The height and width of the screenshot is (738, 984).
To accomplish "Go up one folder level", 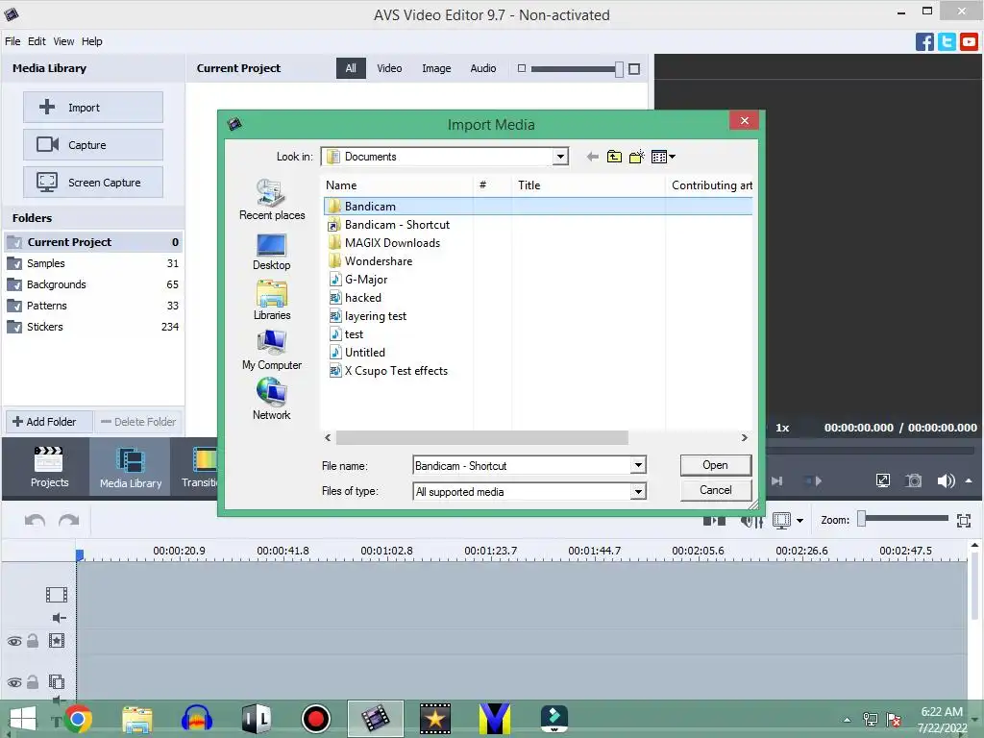I will coord(614,157).
